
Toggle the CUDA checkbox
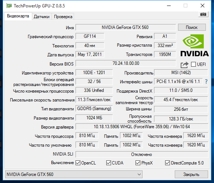pyautogui.click(x=108, y=163)
